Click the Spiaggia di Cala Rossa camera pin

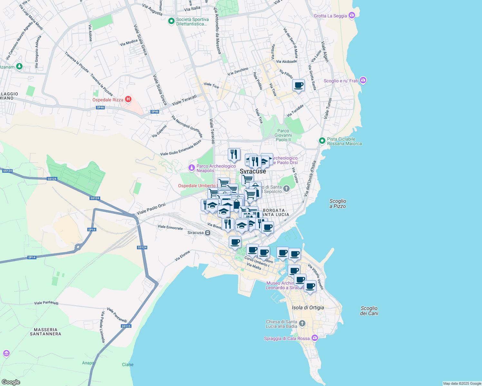pos(315,338)
